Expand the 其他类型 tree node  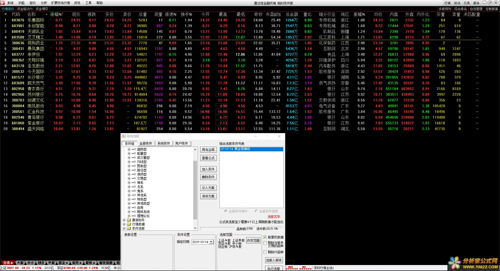(129, 204)
